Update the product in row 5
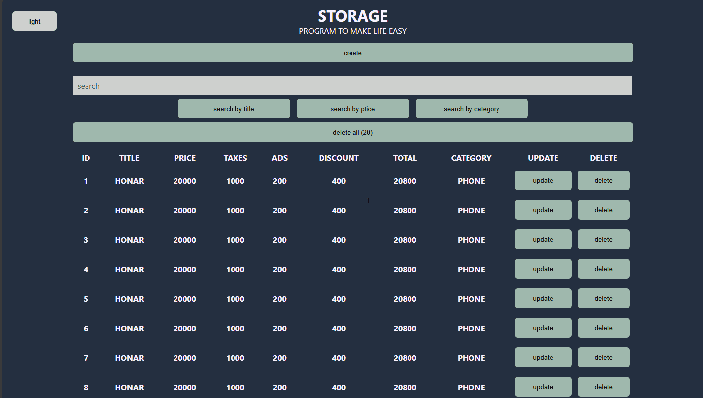703x398 pixels. (543, 298)
